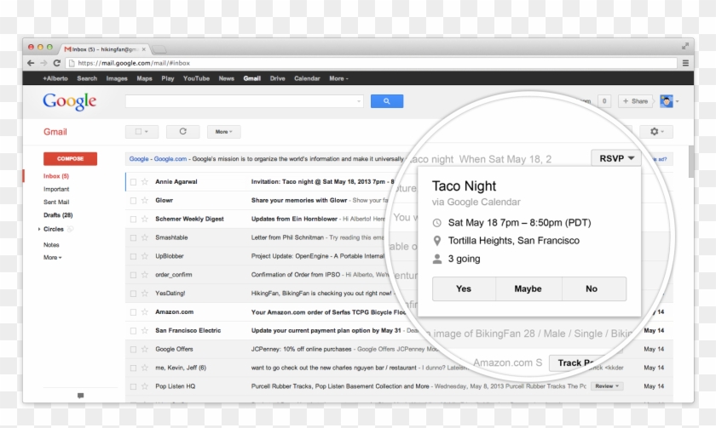Answer Yes to Taco Night invitation
The image size is (716, 428).
point(464,288)
